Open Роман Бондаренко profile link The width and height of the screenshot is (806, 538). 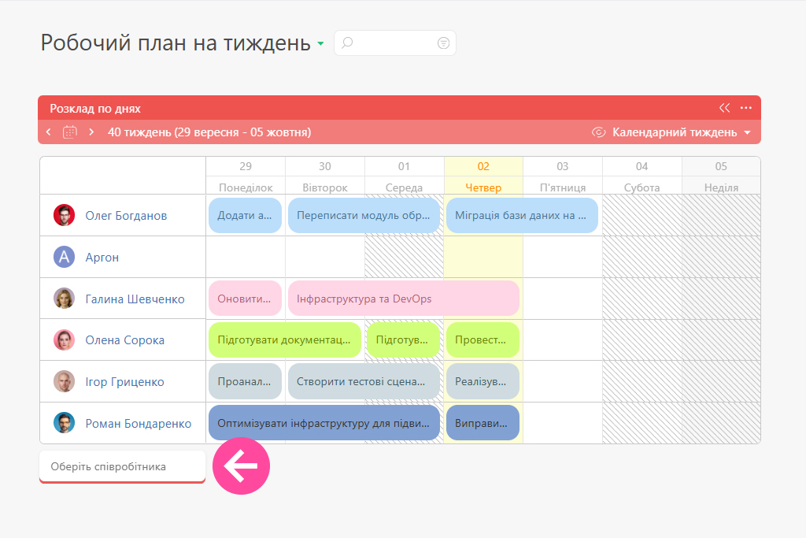tap(138, 423)
